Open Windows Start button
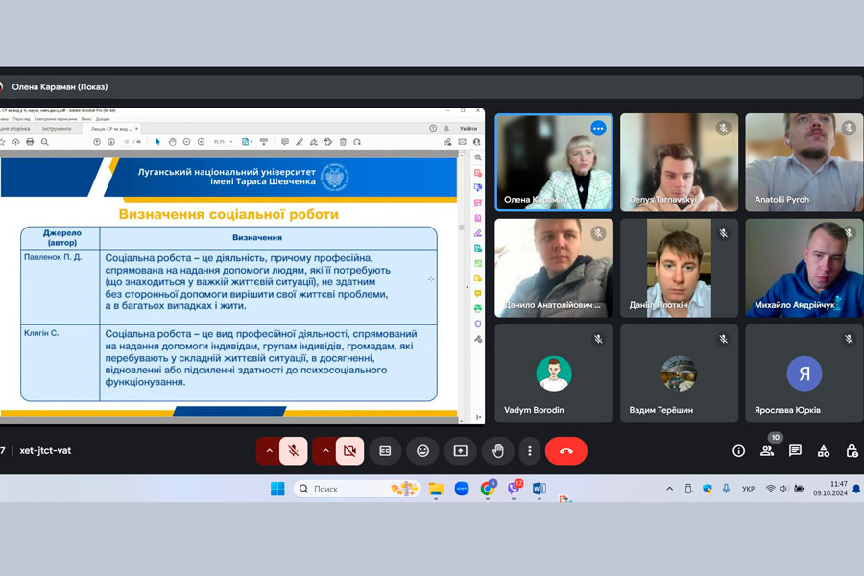864x576 pixels. tap(277, 489)
